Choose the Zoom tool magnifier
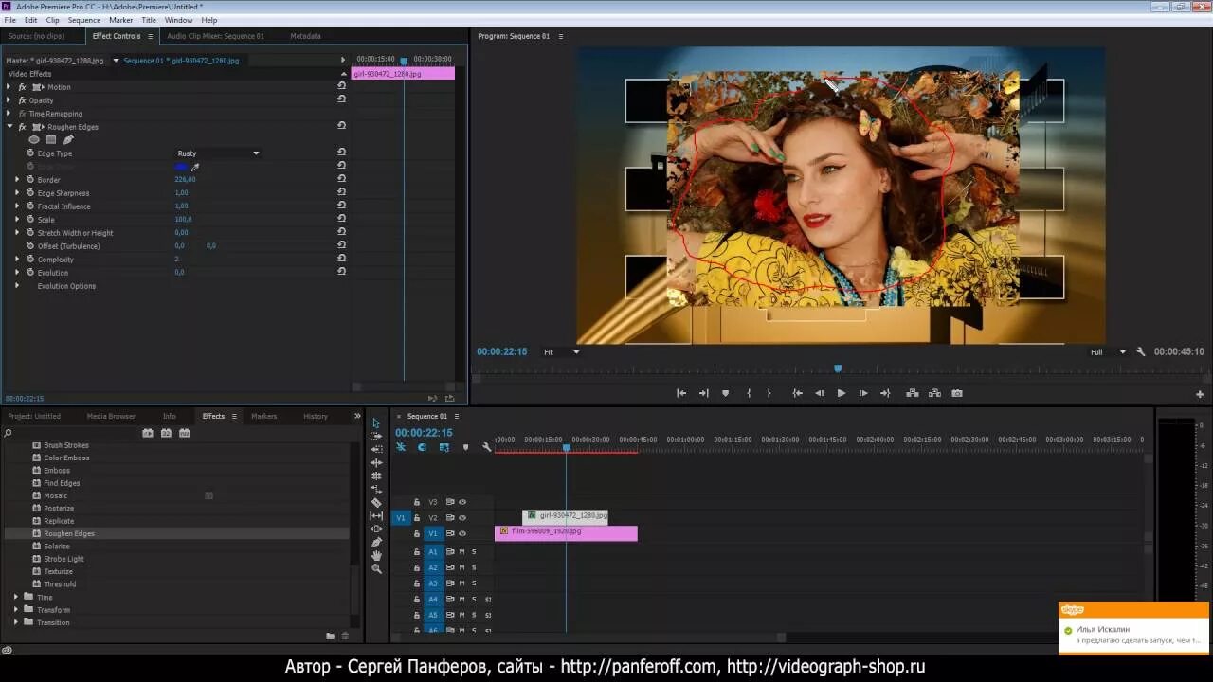The height and width of the screenshot is (682, 1213). tap(376, 569)
